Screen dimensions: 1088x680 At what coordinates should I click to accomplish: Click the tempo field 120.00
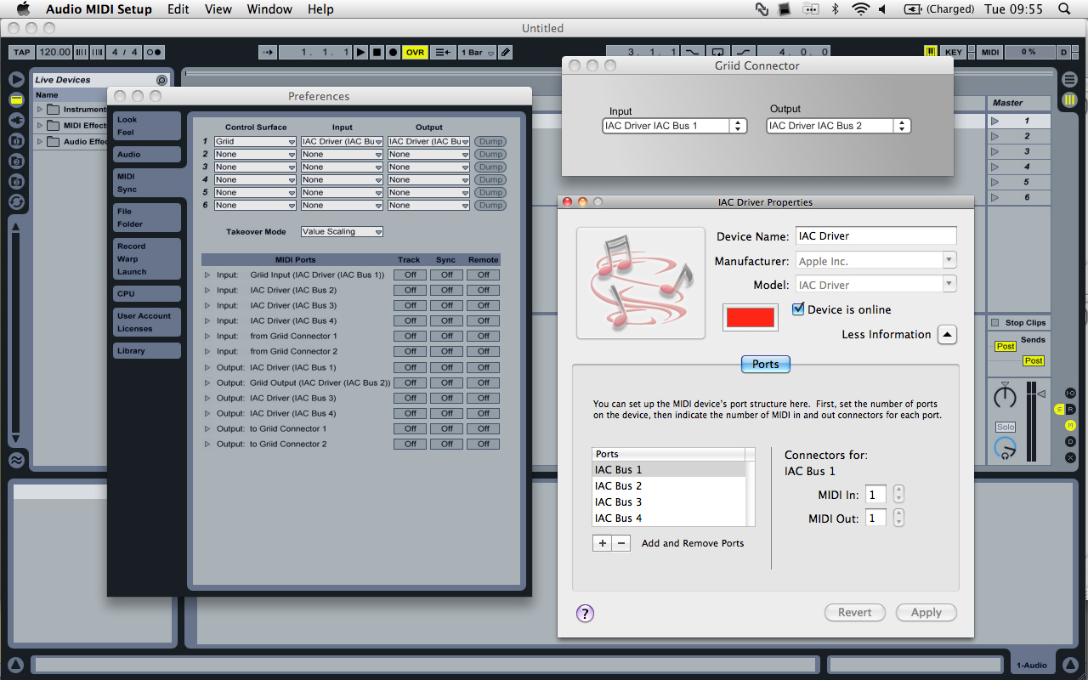click(x=54, y=52)
